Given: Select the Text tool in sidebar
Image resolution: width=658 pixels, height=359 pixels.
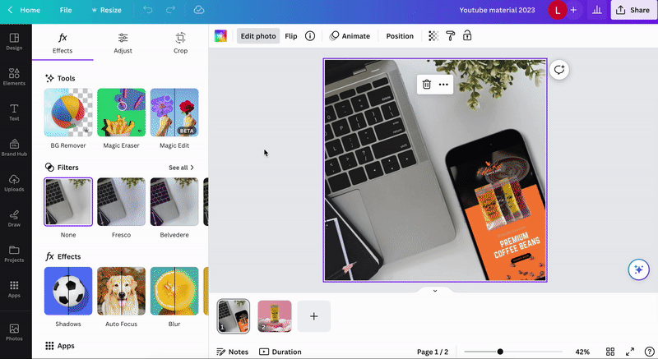Looking at the screenshot, I should pyautogui.click(x=14, y=112).
